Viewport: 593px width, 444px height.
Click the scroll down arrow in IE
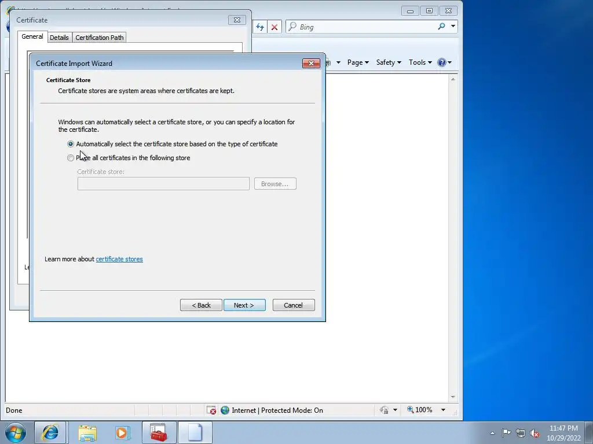(453, 397)
